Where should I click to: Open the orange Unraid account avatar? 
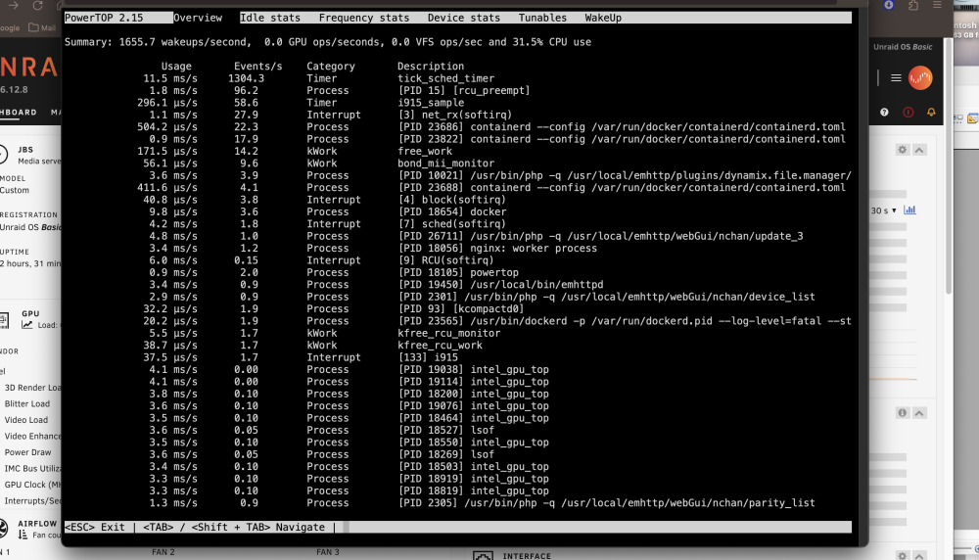pos(920,78)
